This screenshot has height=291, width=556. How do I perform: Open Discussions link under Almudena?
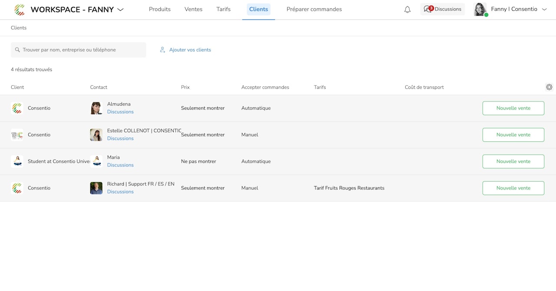click(120, 112)
